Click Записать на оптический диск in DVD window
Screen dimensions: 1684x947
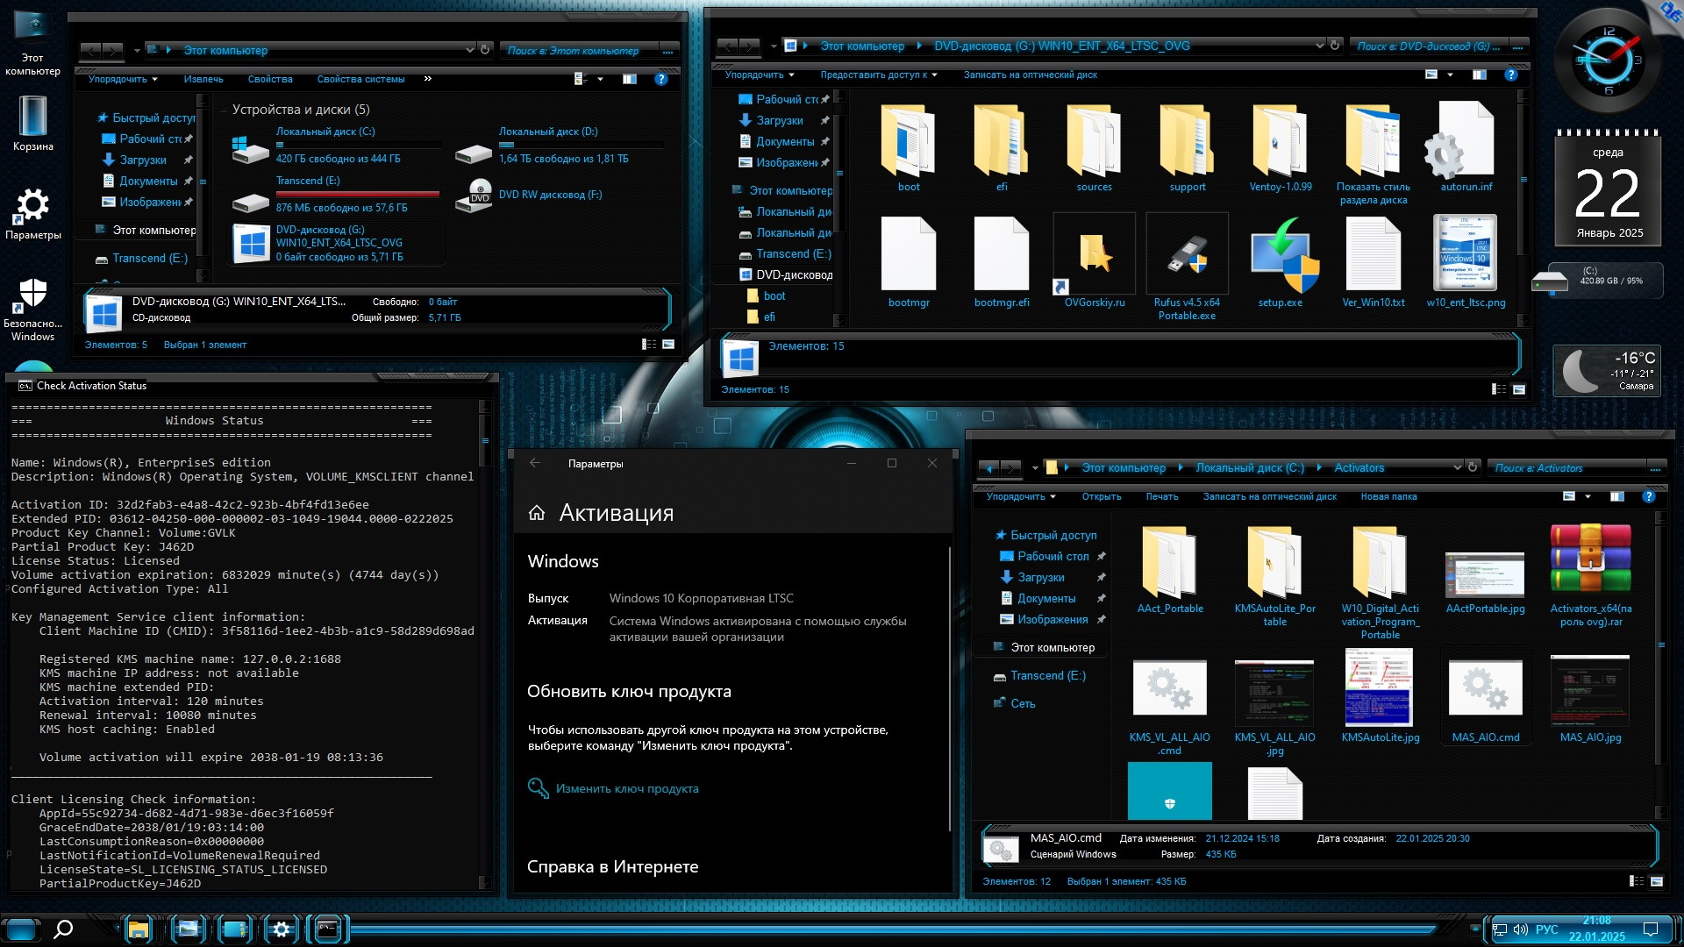(1030, 75)
